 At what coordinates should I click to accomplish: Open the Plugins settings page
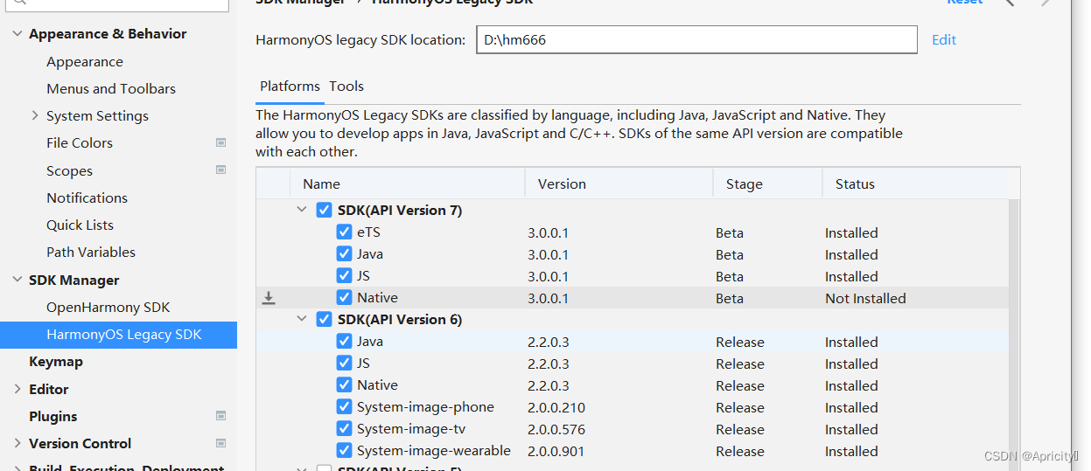pos(53,417)
